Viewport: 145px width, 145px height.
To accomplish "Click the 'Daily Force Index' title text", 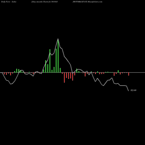I will pyautogui.click(x=9, y=2).
